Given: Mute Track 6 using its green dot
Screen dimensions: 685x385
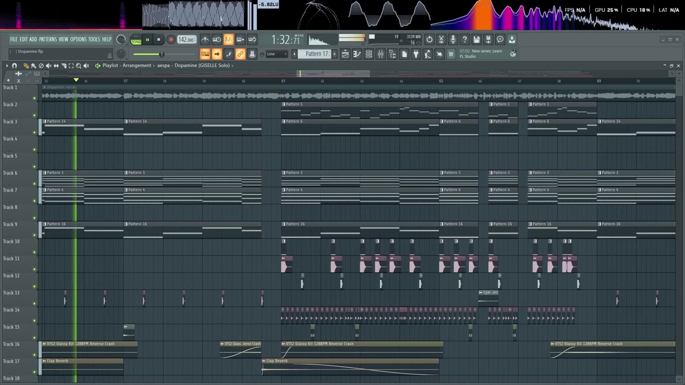Looking at the screenshot, I should (x=35, y=184).
